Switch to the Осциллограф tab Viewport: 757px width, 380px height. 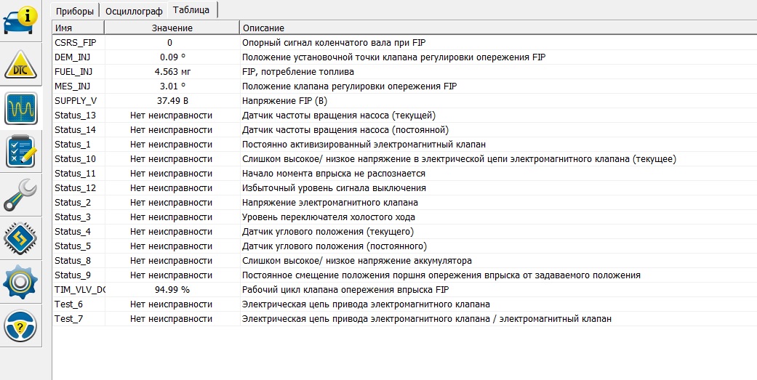[134, 11]
